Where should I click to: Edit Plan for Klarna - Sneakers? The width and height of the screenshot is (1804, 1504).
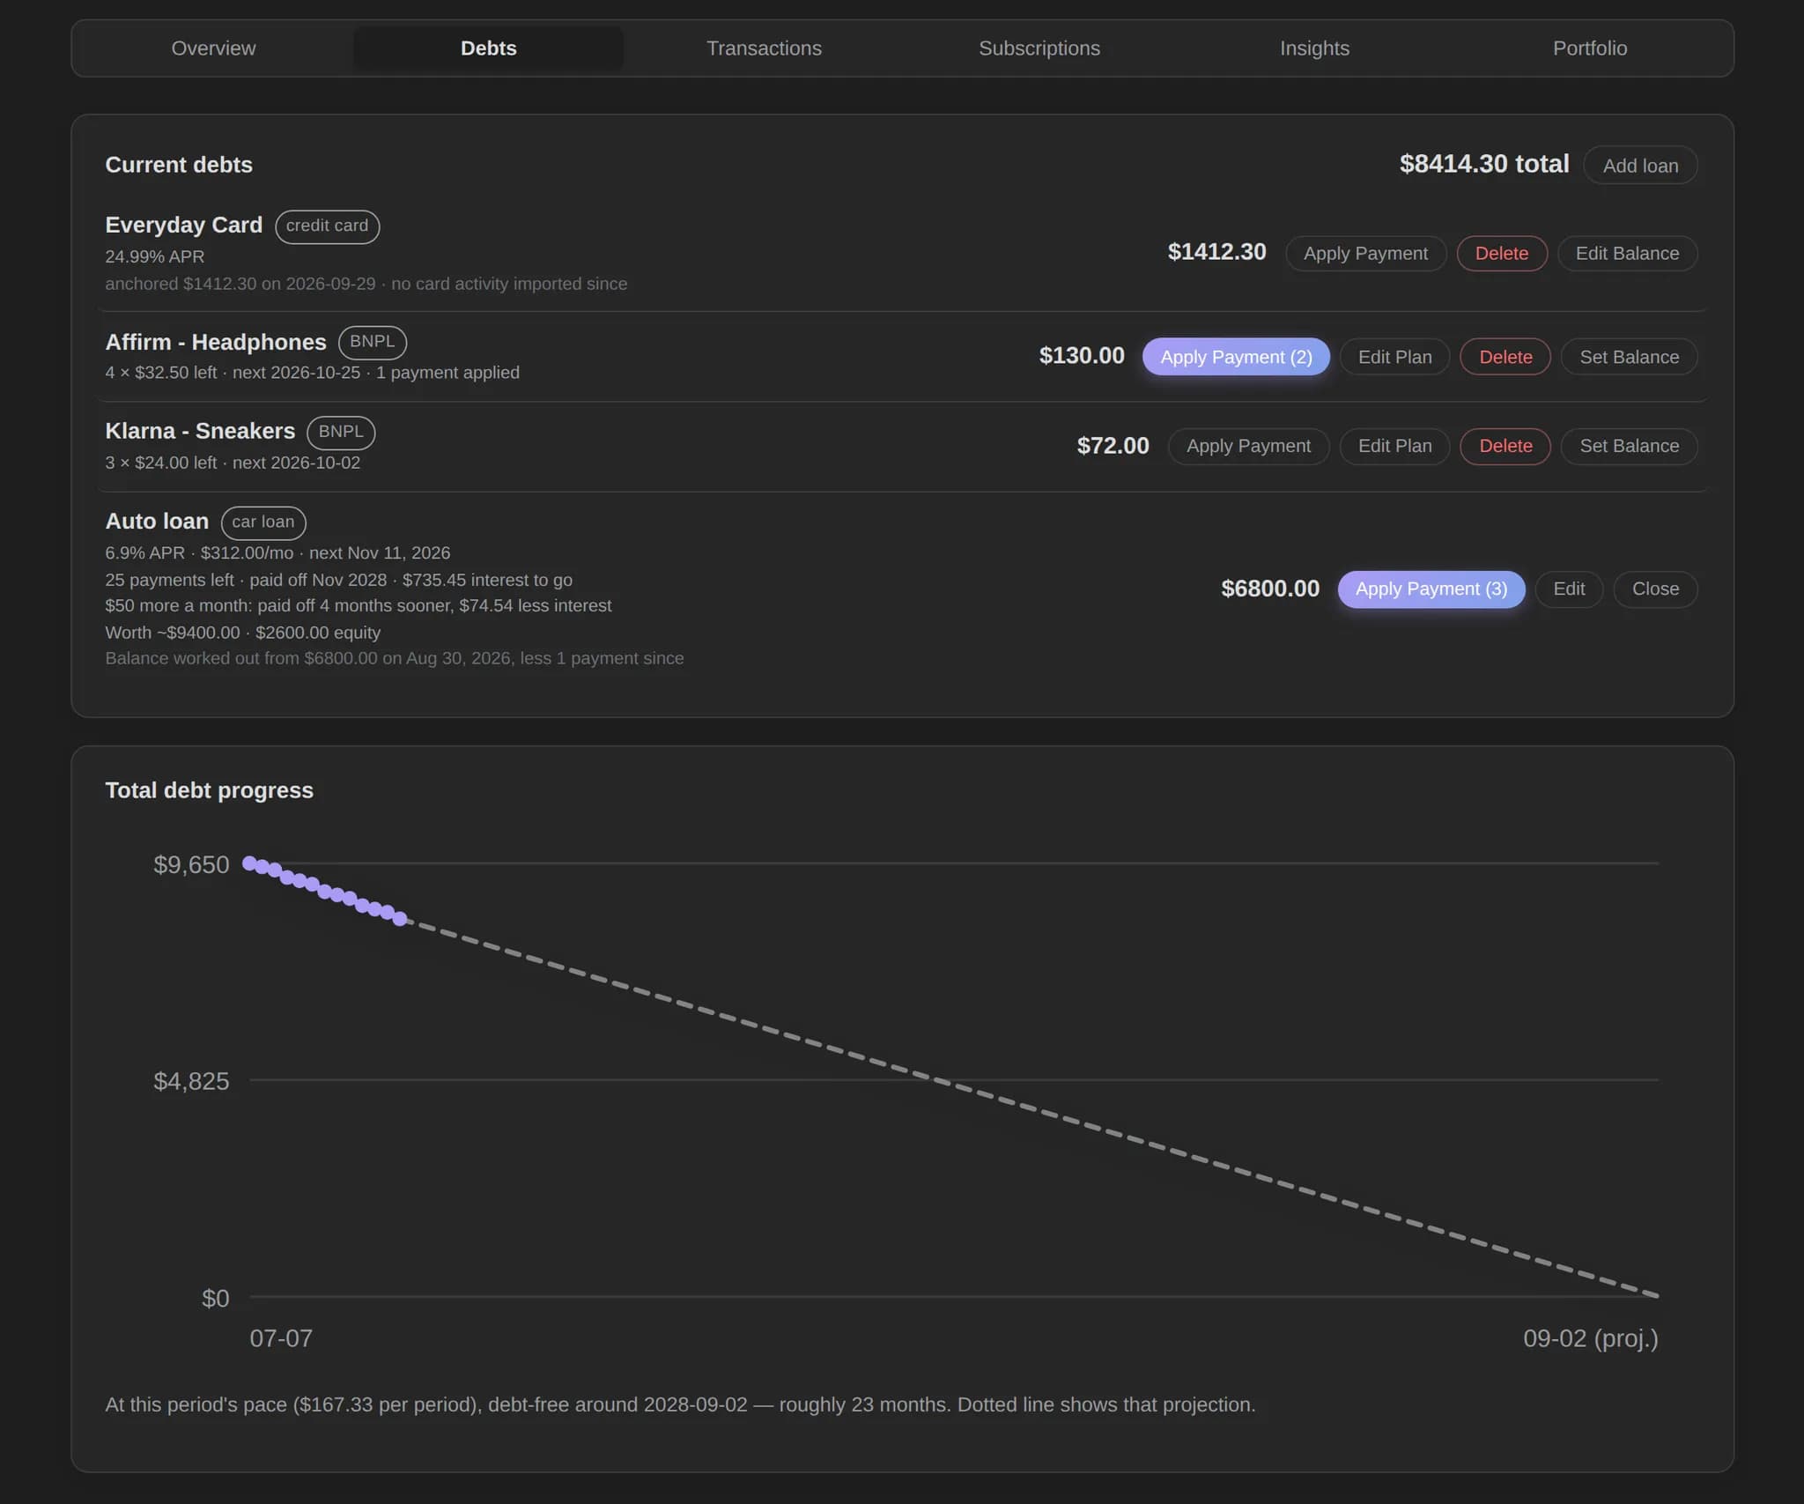1394,446
